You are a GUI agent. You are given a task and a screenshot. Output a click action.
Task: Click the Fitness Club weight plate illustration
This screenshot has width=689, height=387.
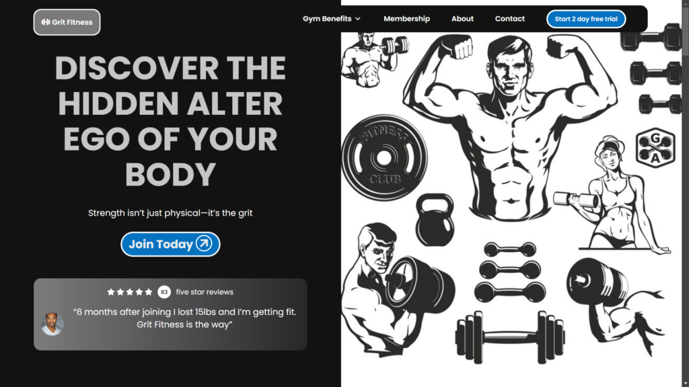point(384,157)
